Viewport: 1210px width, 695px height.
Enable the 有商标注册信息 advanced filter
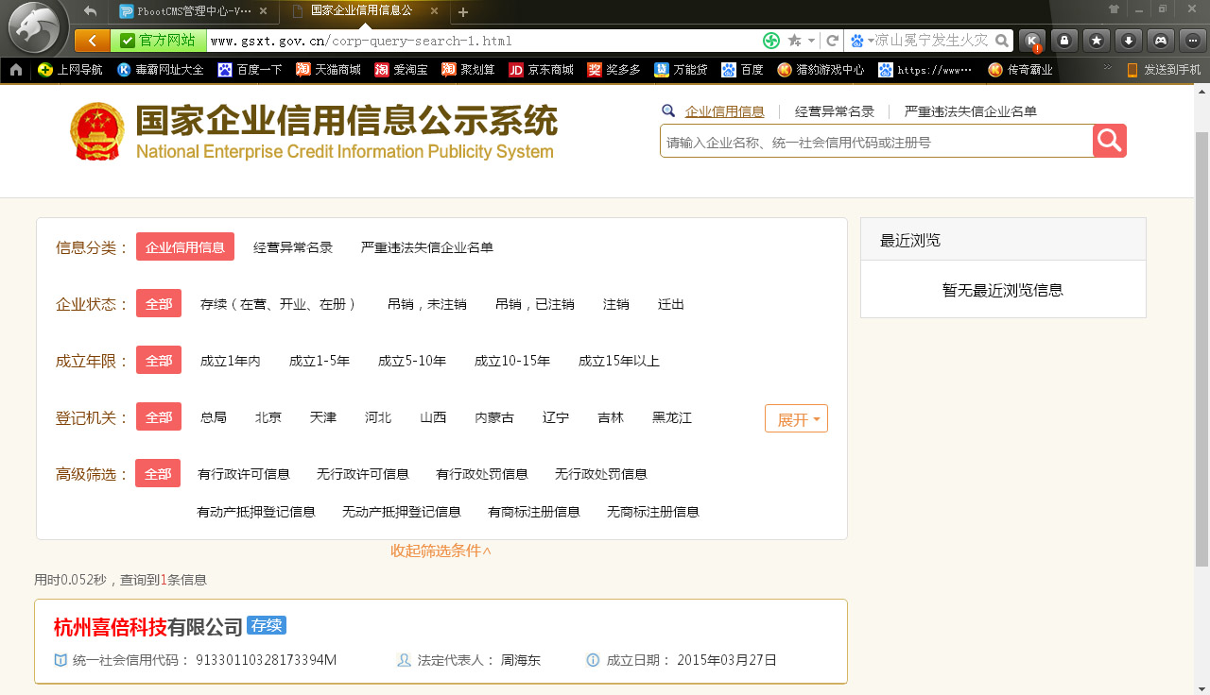coord(533,512)
